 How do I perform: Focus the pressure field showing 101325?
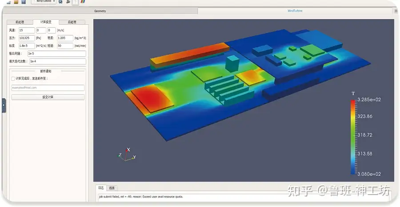27,38
